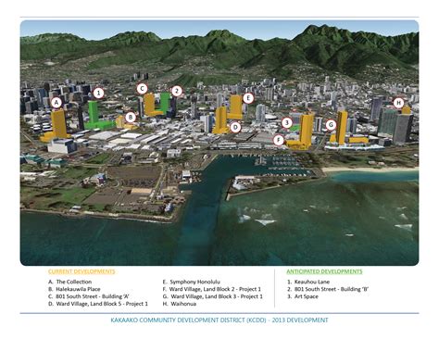439x339 pixels.
Task: Click the circled H map marker
Action: click(398, 103)
